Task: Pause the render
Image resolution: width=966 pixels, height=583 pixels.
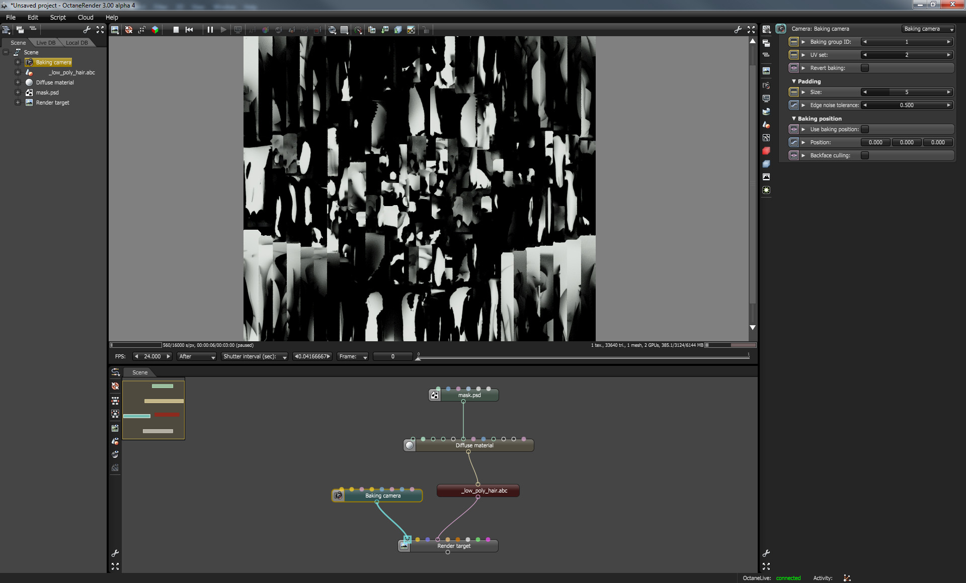Action: pos(210,30)
